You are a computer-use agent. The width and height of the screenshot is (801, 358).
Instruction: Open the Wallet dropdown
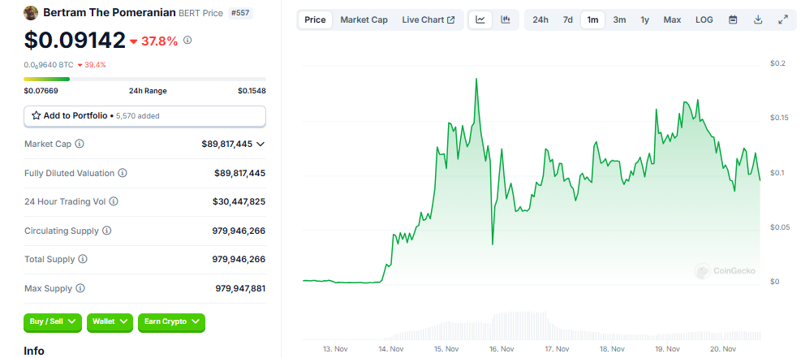pyautogui.click(x=110, y=321)
